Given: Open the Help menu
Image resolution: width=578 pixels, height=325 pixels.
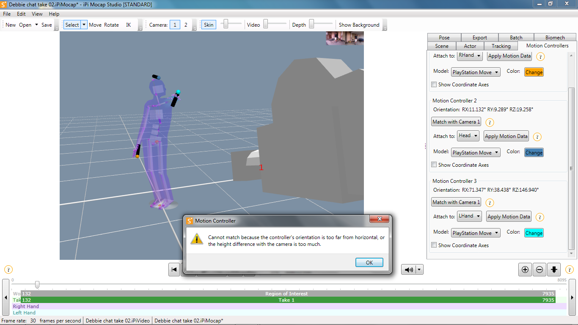Looking at the screenshot, I should coord(54,14).
